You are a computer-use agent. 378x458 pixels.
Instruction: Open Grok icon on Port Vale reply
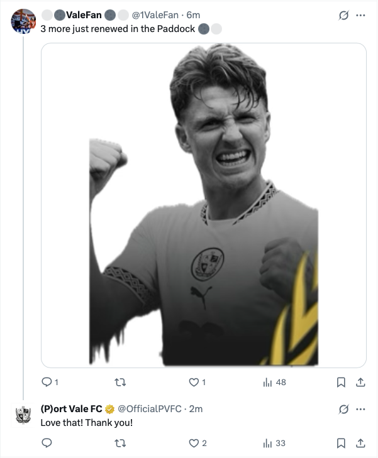click(343, 409)
